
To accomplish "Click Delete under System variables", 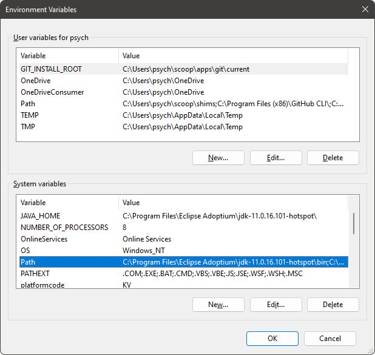I will click(333, 305).
